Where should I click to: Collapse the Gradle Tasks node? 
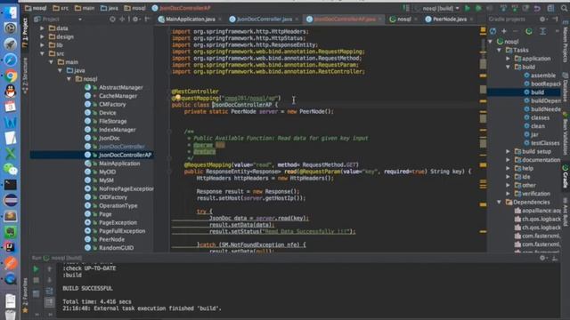tap(500, 50)
